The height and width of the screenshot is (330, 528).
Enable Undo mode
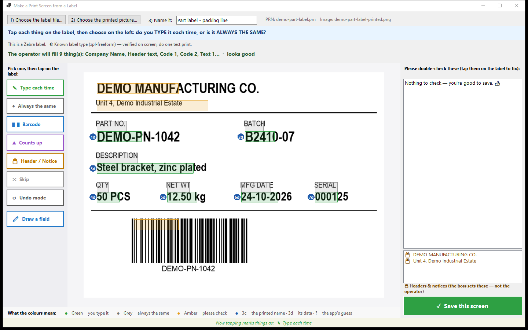point(35,198)
